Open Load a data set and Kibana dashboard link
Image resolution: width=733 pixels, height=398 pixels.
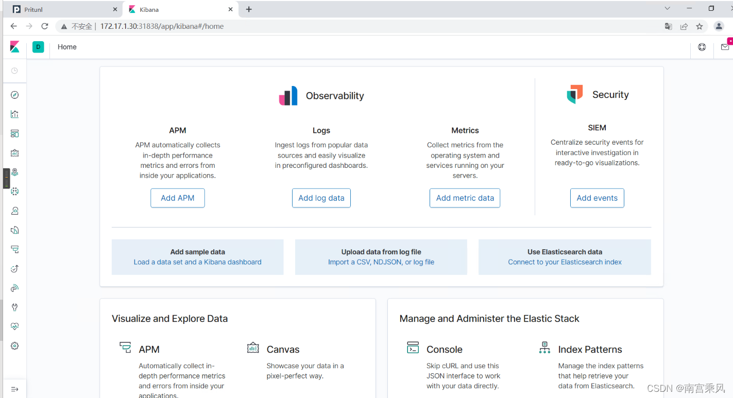[x=198, y=262]
